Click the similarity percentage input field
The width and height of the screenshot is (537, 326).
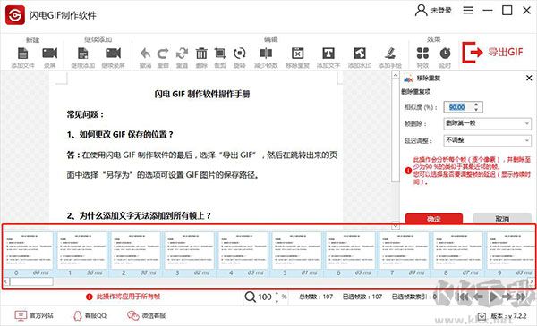tap(458, 107)
